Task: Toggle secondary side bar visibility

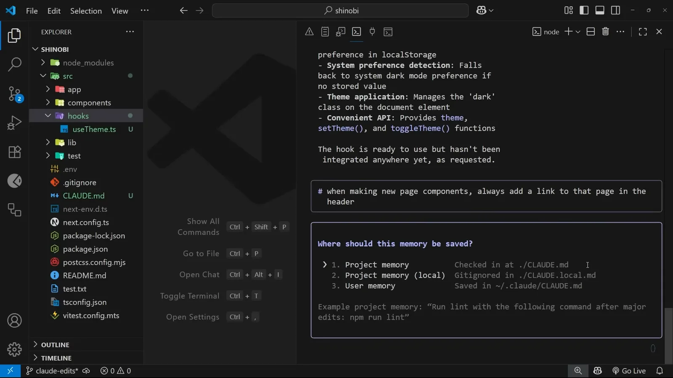Action: 615,10
